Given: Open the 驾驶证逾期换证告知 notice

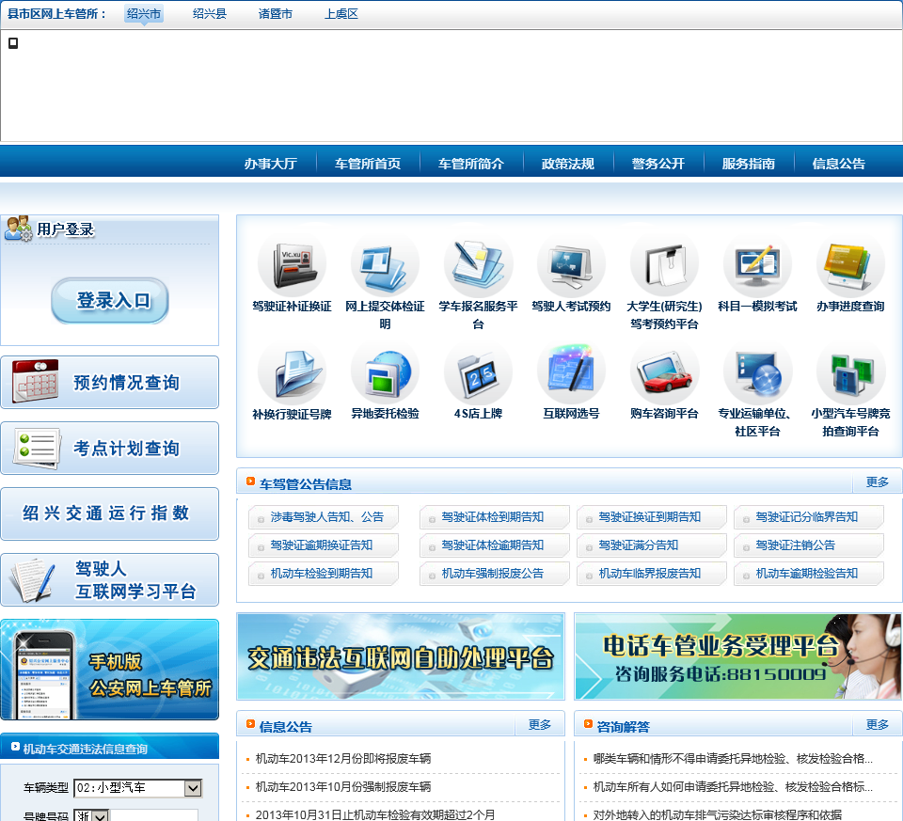Looking at the screenshot, I should pyautogui.click(x=324, y=545).
